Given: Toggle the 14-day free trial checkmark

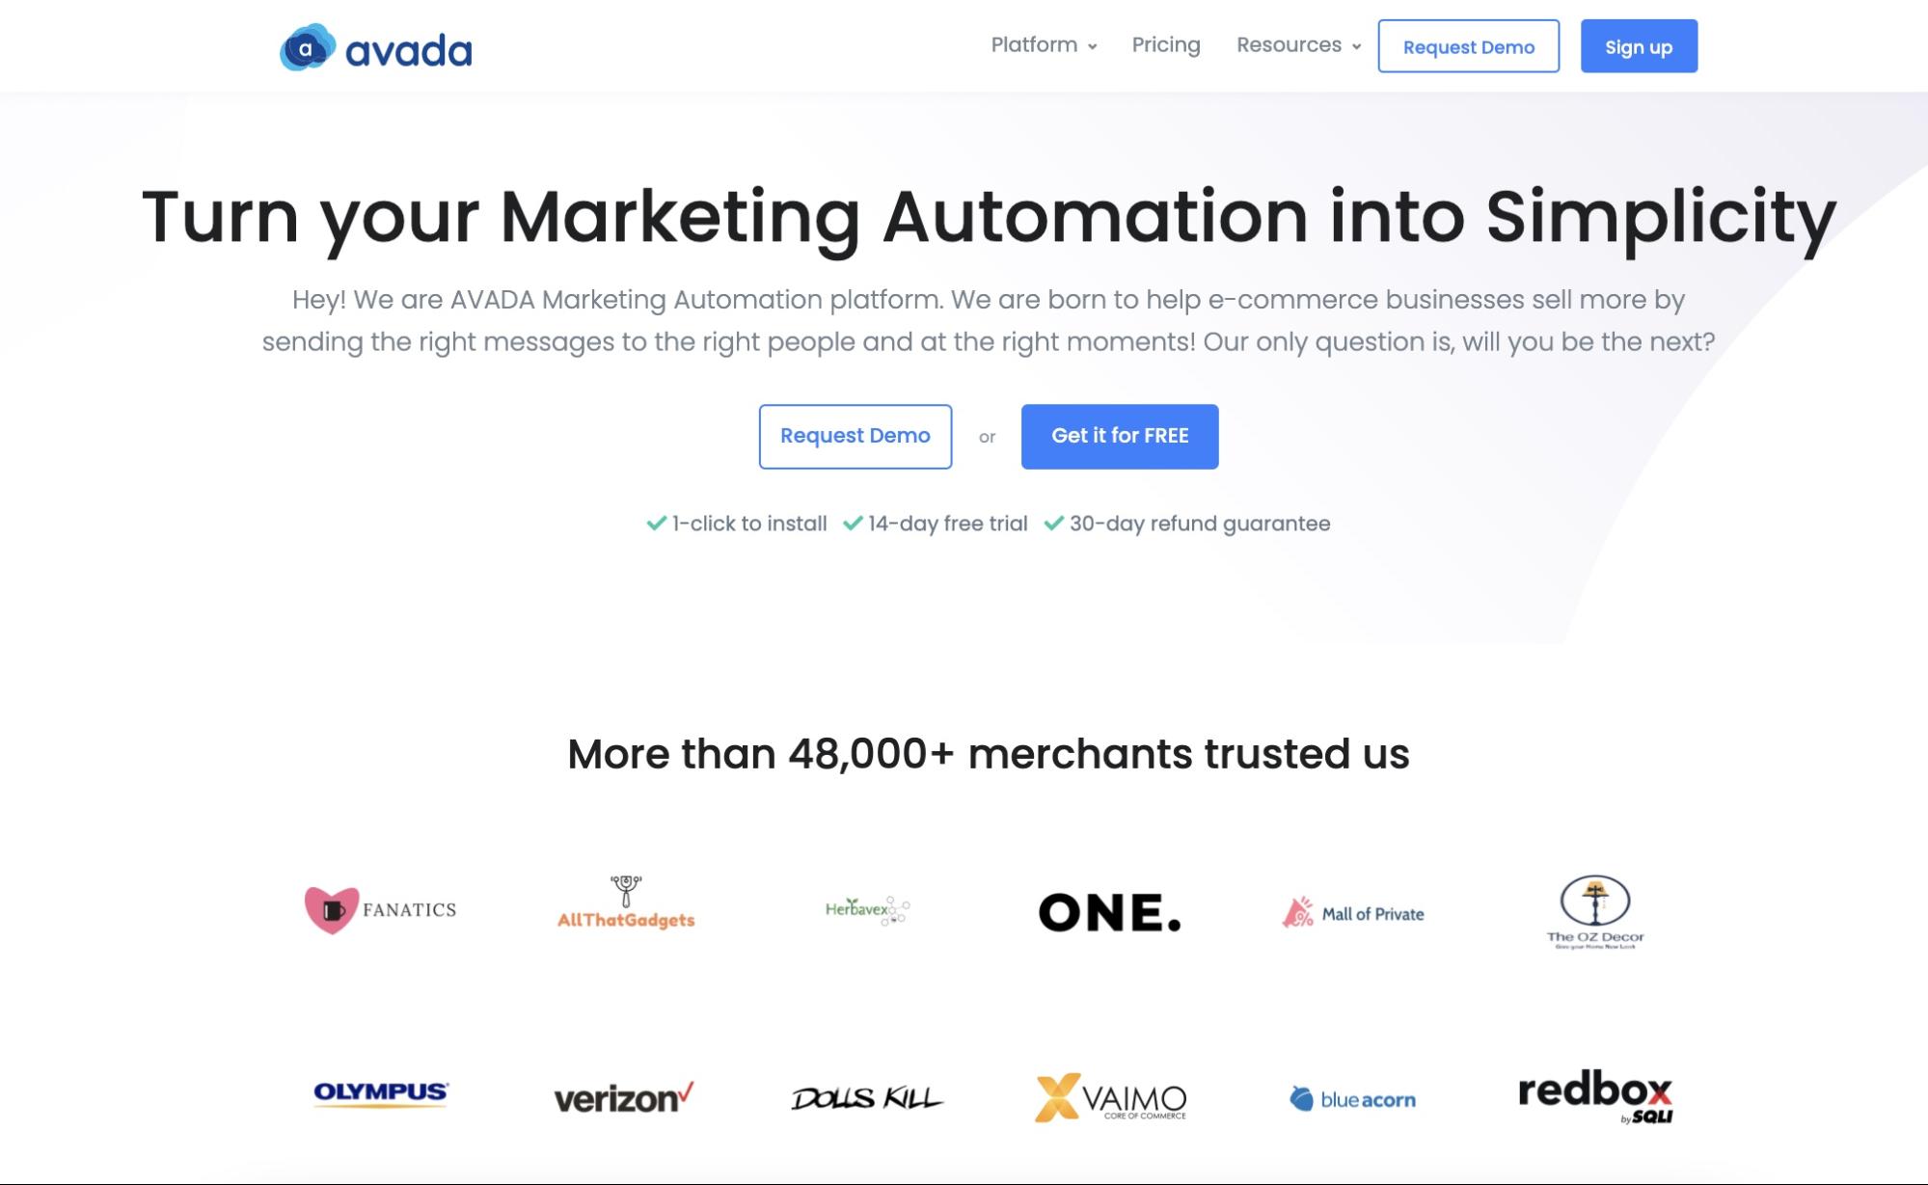Looking at the screenshot, I should point(854,523).
